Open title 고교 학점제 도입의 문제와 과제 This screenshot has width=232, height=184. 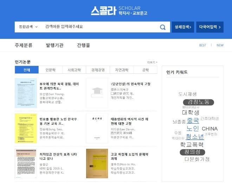pyautogui.click(x=129, y=156)
